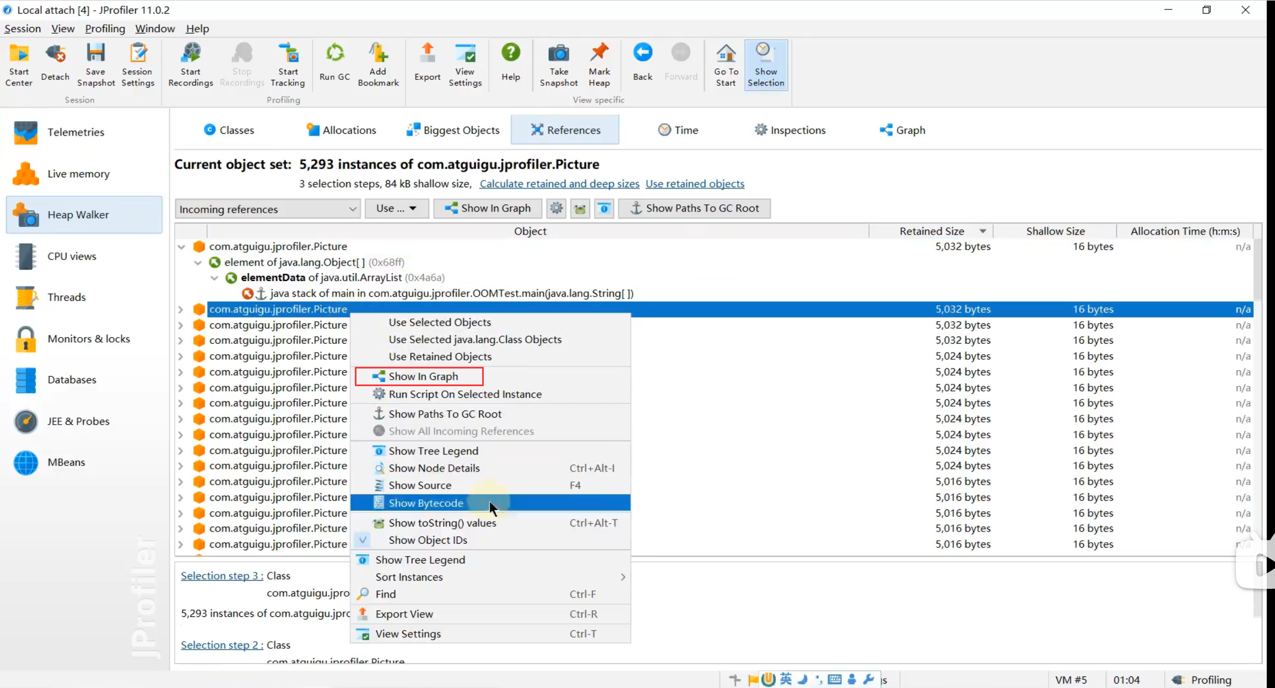The height and width of the screenshot is (688, 1275).
Task: Click the Start Recordings icon
Action: 191,65
